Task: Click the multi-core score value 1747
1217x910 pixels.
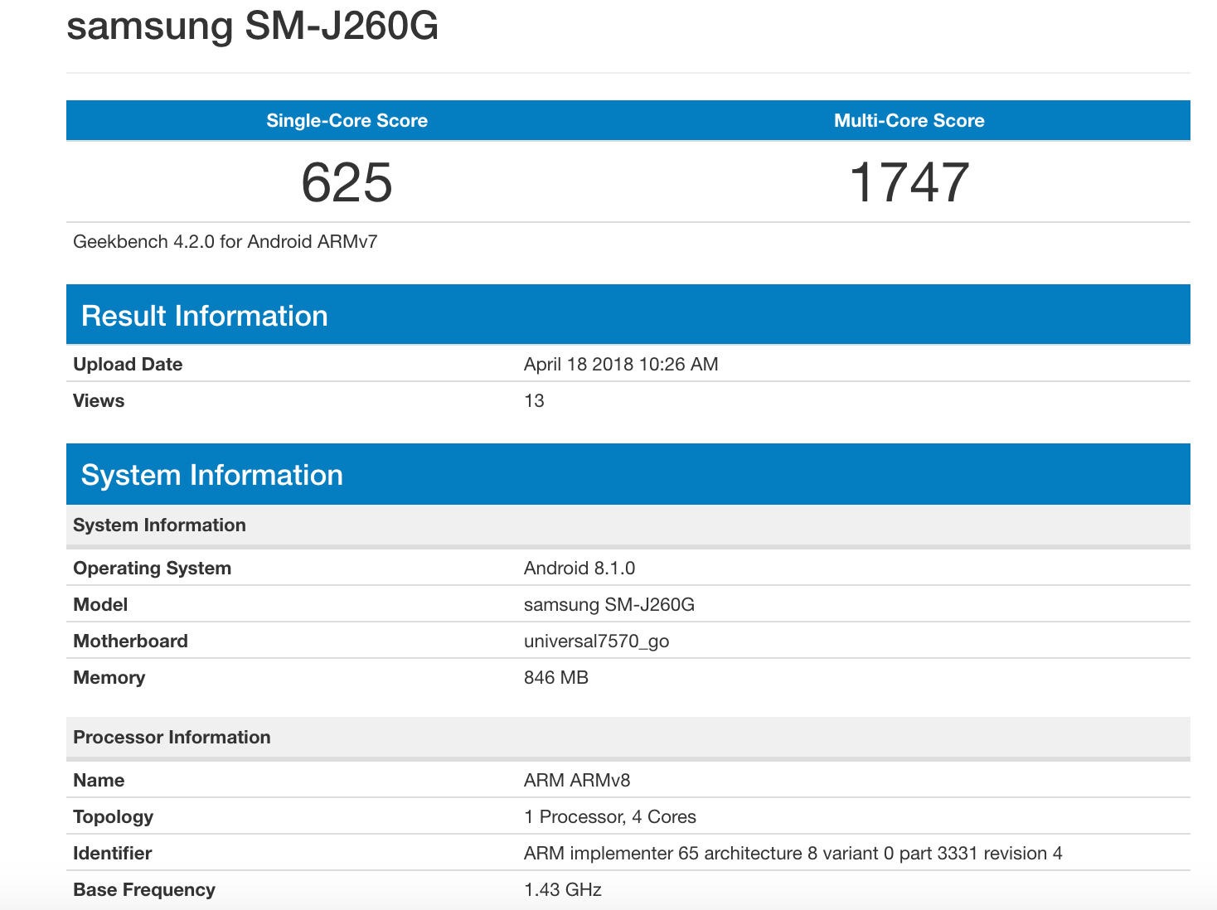Action: point(909,182)
